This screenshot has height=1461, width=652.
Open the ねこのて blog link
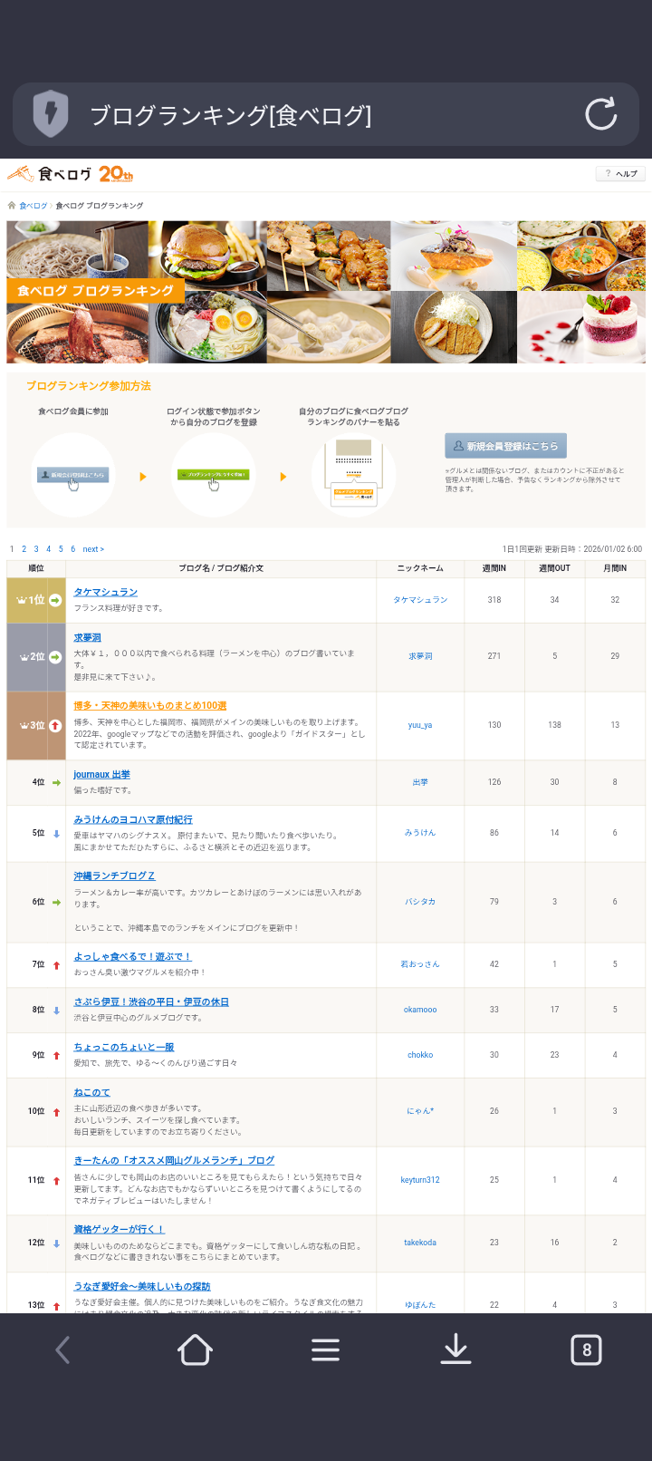pyautogui.click(x=91, y=1092)
